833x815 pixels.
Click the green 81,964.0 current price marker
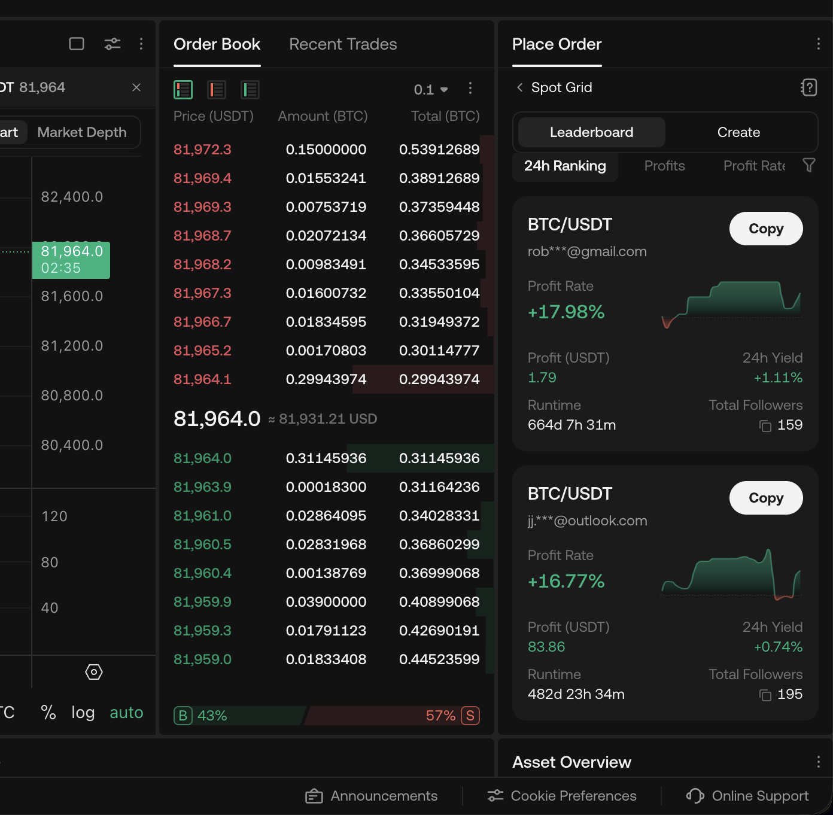[71, 260]
